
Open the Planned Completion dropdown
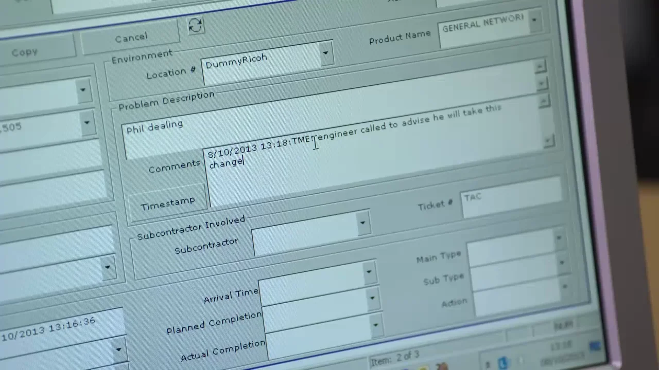[372, 298]
